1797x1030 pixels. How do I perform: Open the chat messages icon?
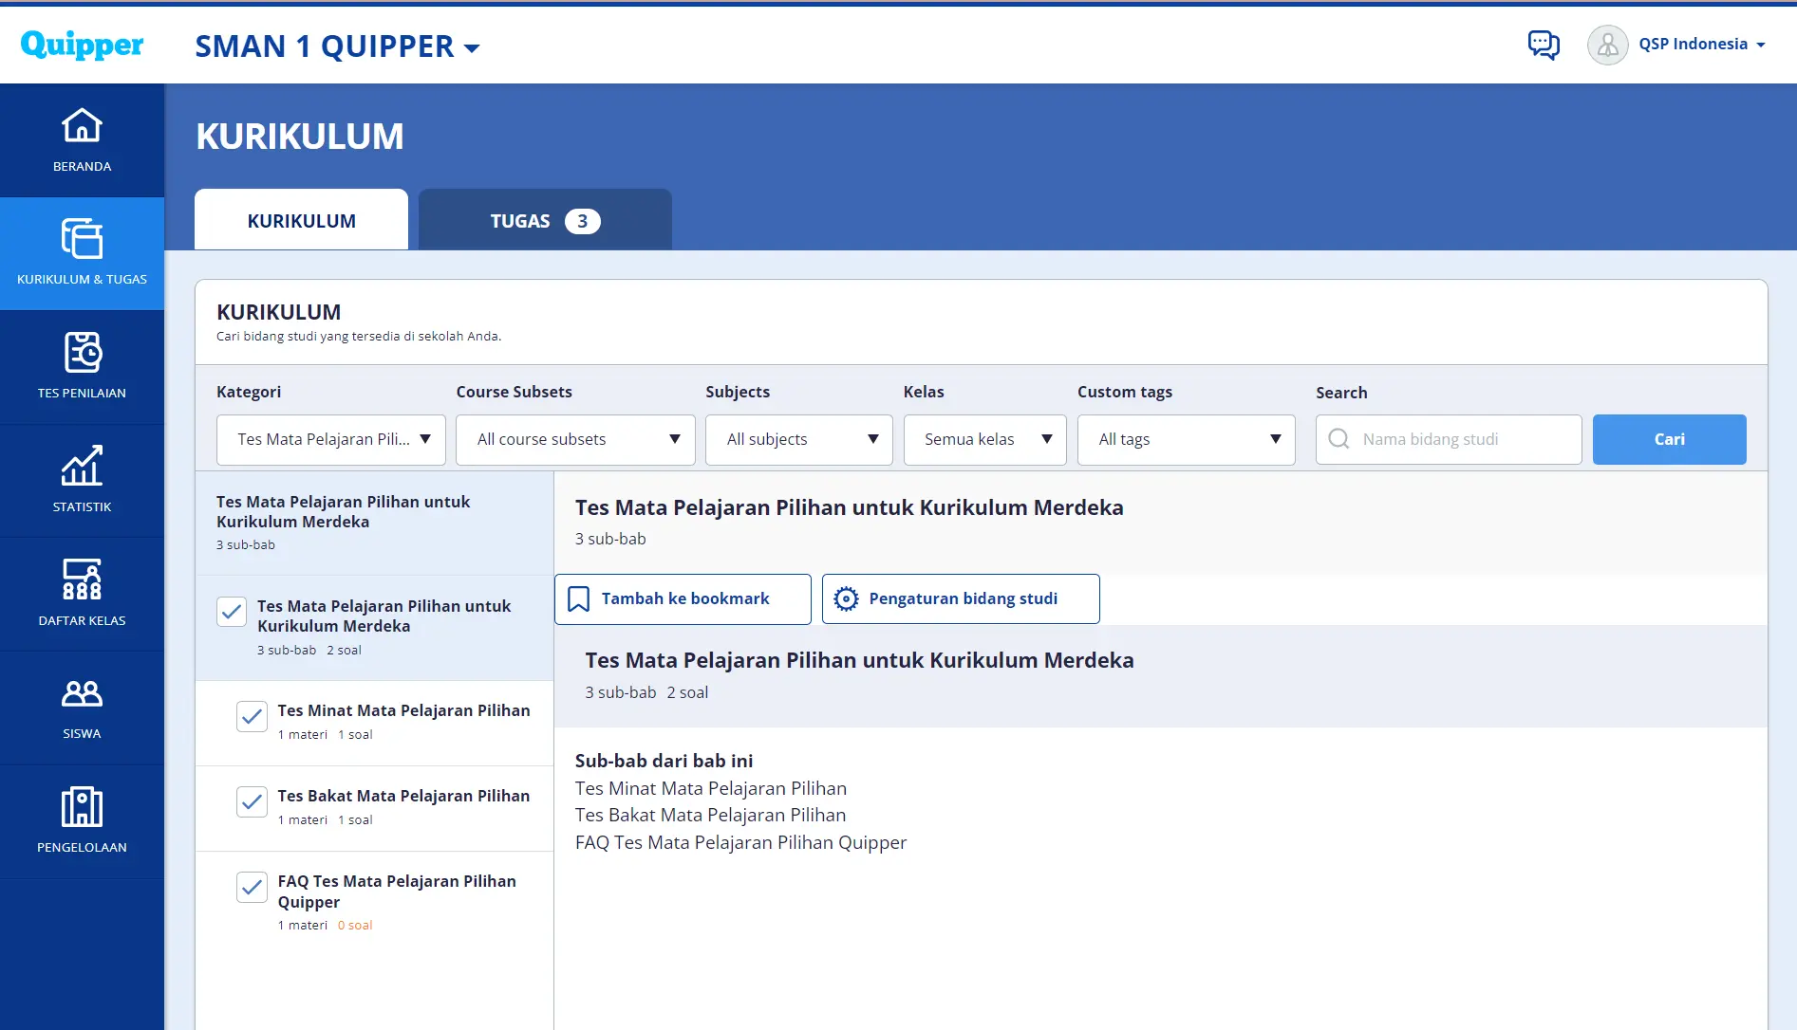click(x=1544, y=45)
